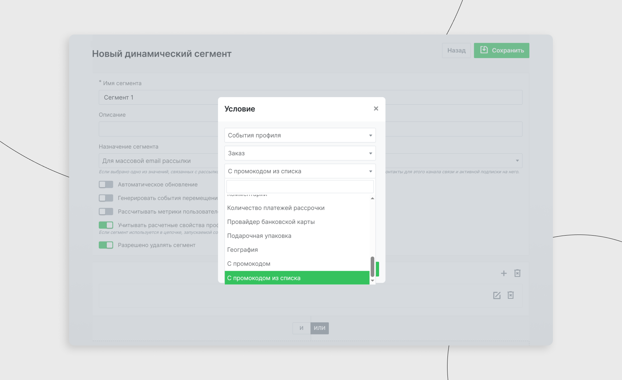Focus the dropdown search input field
Viewport: 622px width, 380px height.
point(300,187)
